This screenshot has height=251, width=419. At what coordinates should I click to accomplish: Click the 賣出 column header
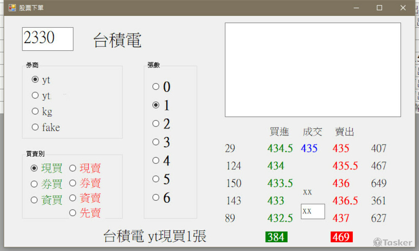coord(345,132)
